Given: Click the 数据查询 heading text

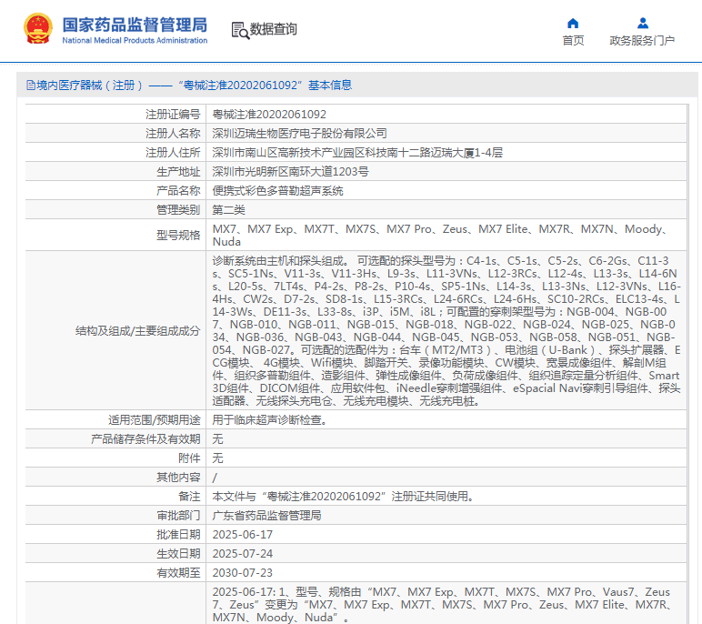Looking at the screenshot, I should 274,29.
